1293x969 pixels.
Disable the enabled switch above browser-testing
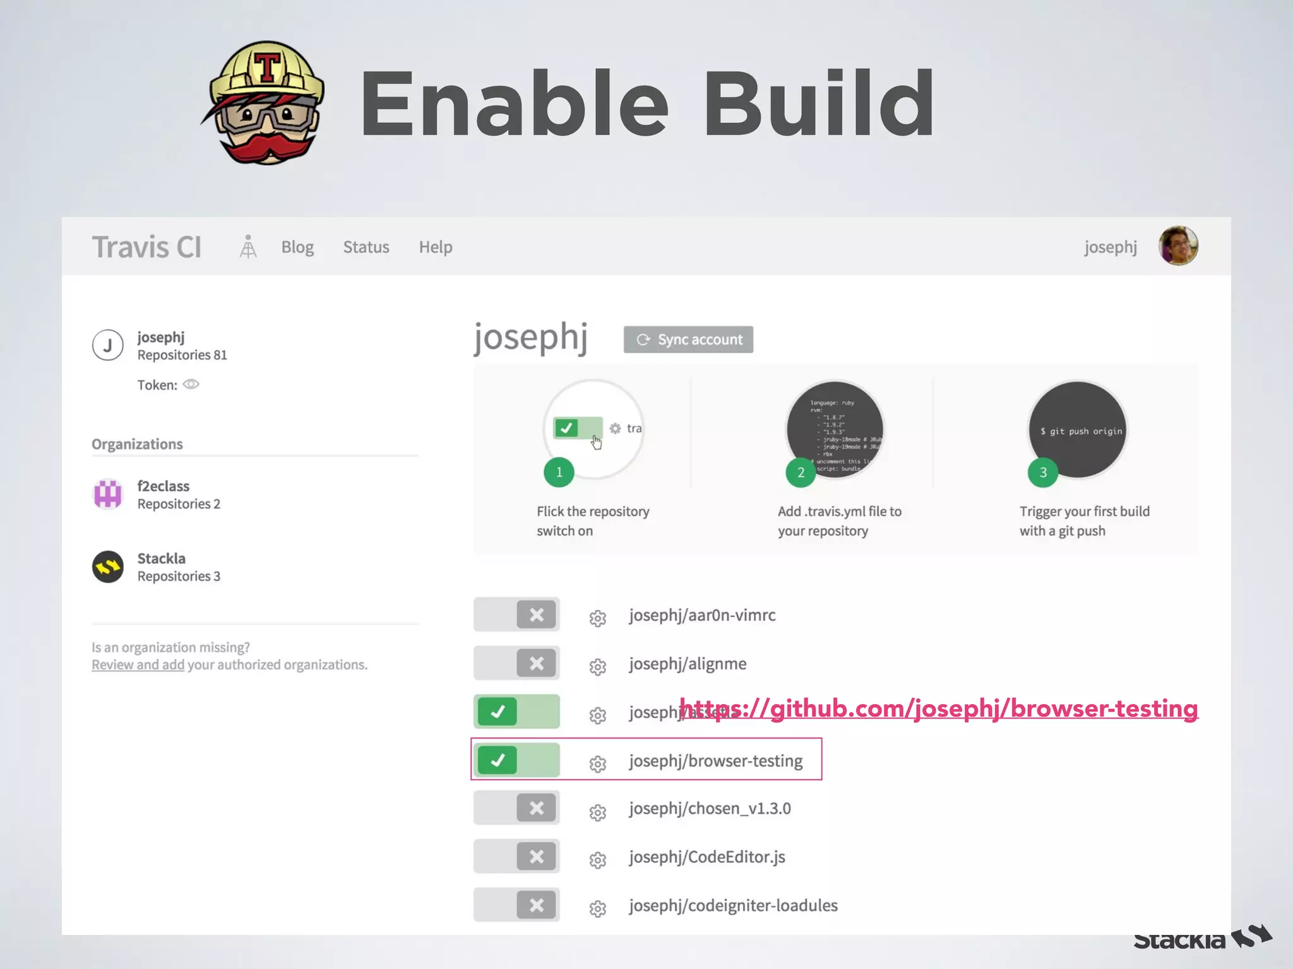(x=516, y=712)
